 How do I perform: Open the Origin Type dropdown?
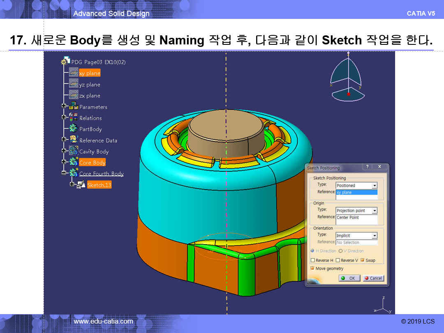coord(374,211)
